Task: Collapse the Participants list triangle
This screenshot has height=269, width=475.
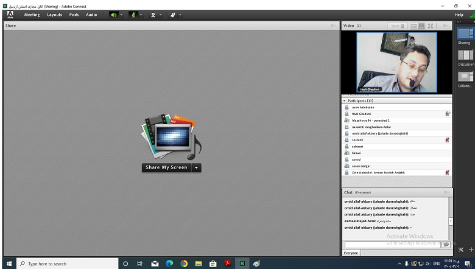Action: click(x=344, y=100)
